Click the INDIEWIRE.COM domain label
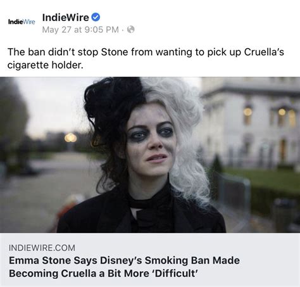 click(42, 248)
